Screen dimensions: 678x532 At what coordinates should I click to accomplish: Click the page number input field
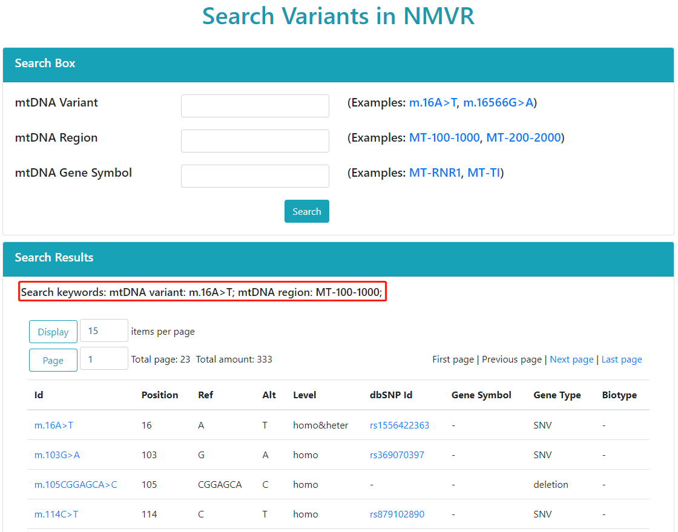[104, 359]
